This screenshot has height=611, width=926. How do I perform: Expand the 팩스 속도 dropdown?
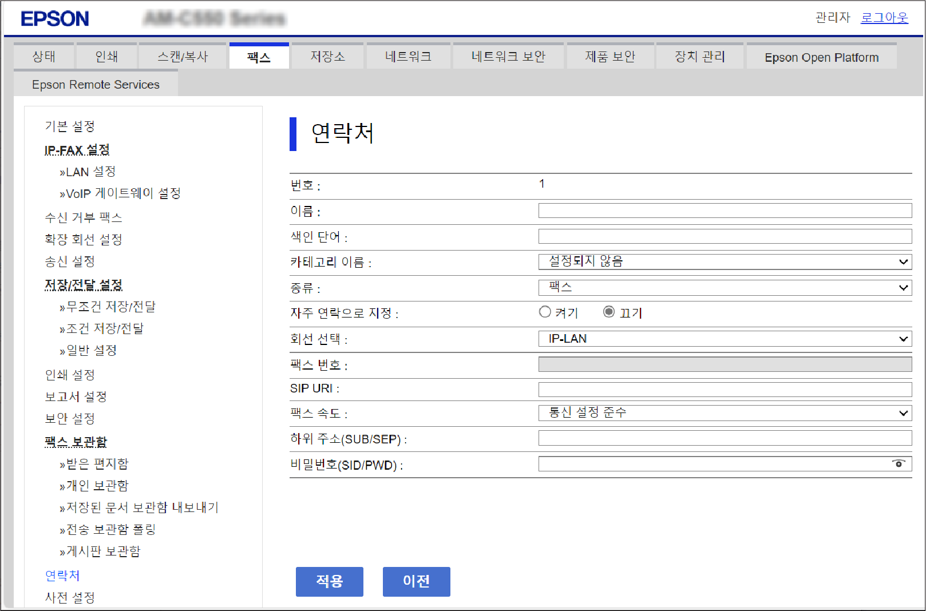click(724, 413)
